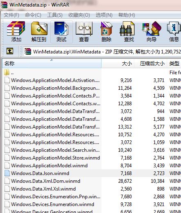Open the 帮助(H) menu
The width and height of the screenshot is (181, 213).
click(127, 15)
